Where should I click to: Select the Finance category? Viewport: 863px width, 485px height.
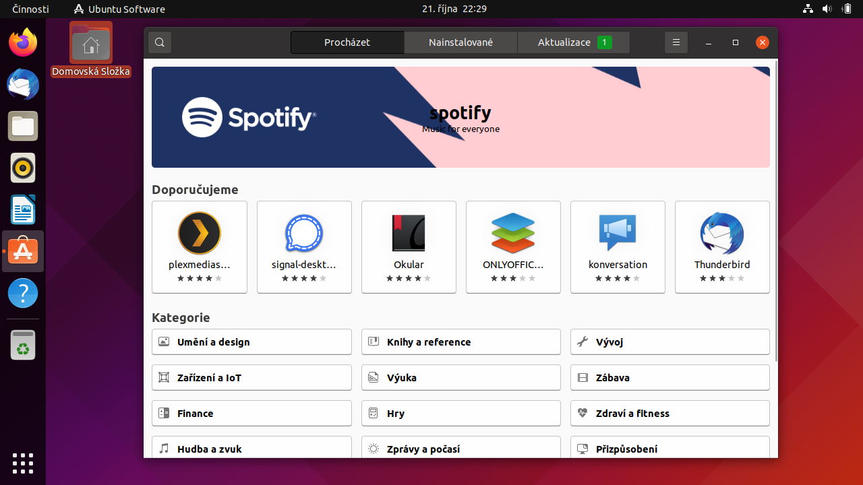pyautogui.click(x=251, y=413)
